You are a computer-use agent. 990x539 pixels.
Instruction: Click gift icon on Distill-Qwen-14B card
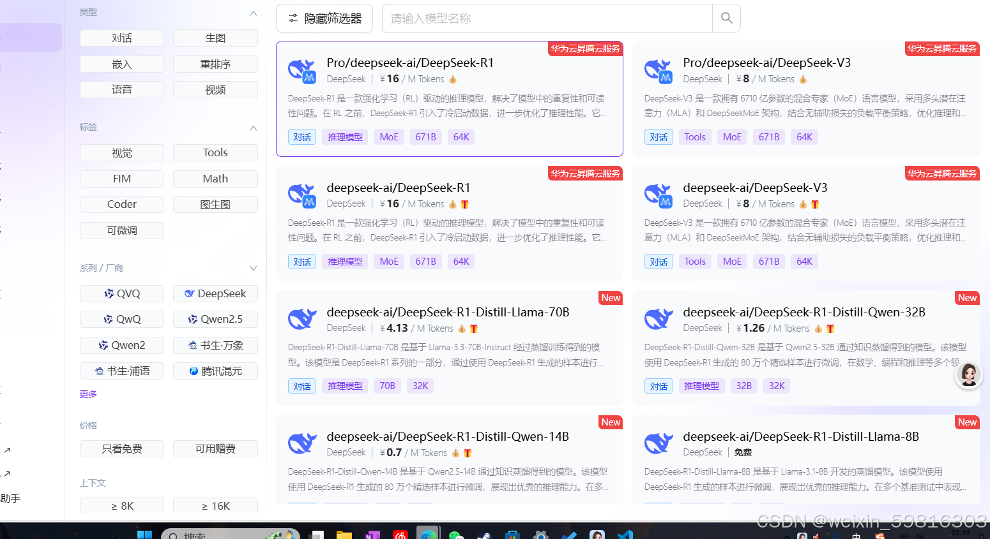coord(468,453)
